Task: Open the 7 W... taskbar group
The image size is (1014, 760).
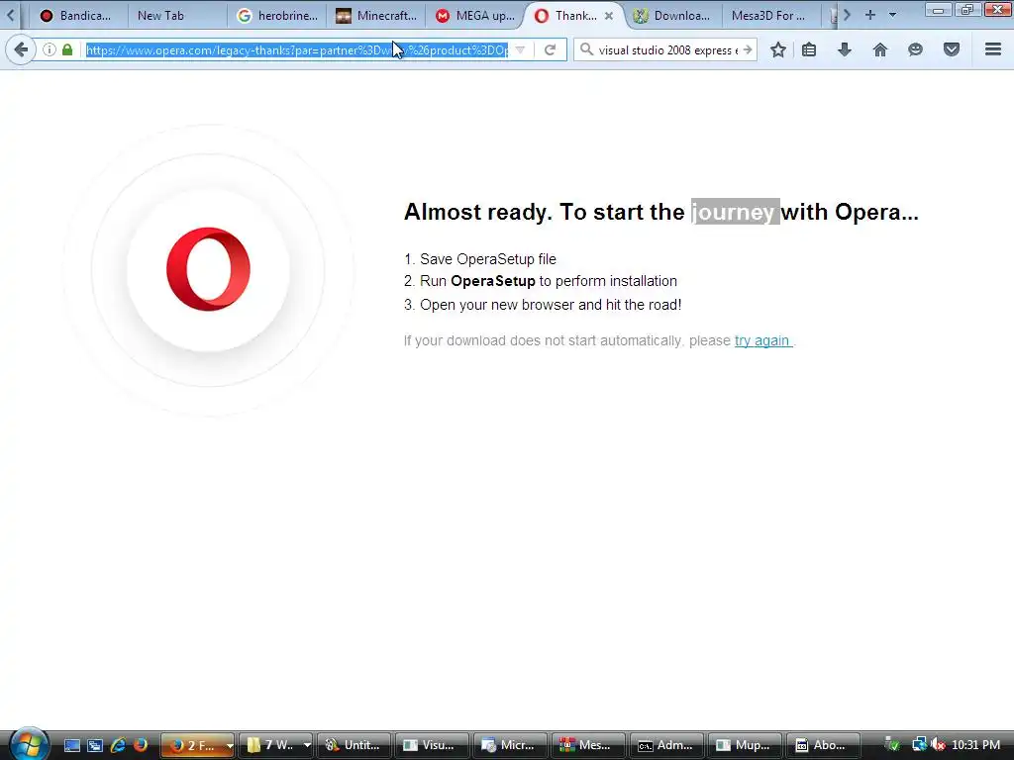Action: (275, 745)
